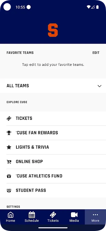Open the Media tab camera icon
This screenshot has height=231, width=106.
click(x=74, y=215)
